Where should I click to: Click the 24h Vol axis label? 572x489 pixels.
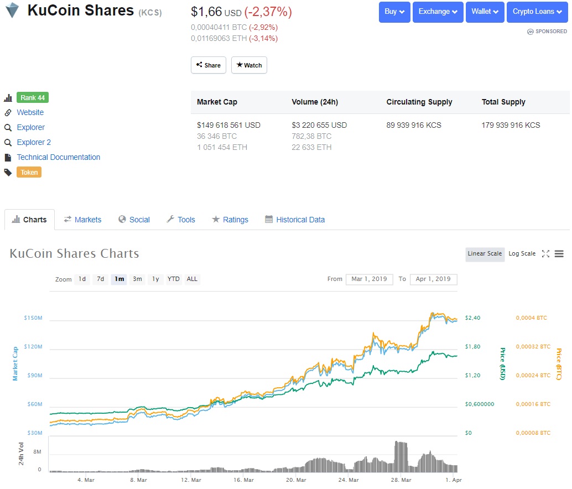[x=21, y=454]
